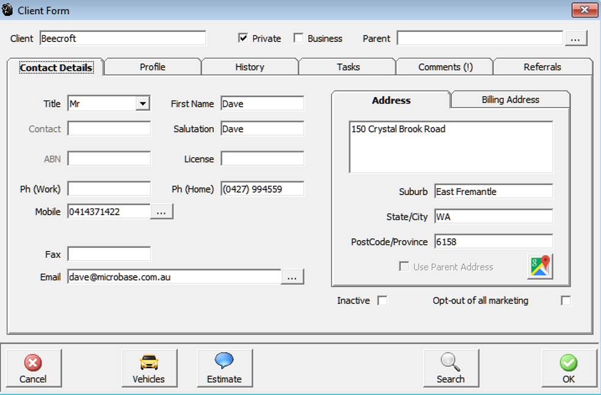Expand the Title dropdown
Viewport: 601px width, 395px height.
point(143,104)
